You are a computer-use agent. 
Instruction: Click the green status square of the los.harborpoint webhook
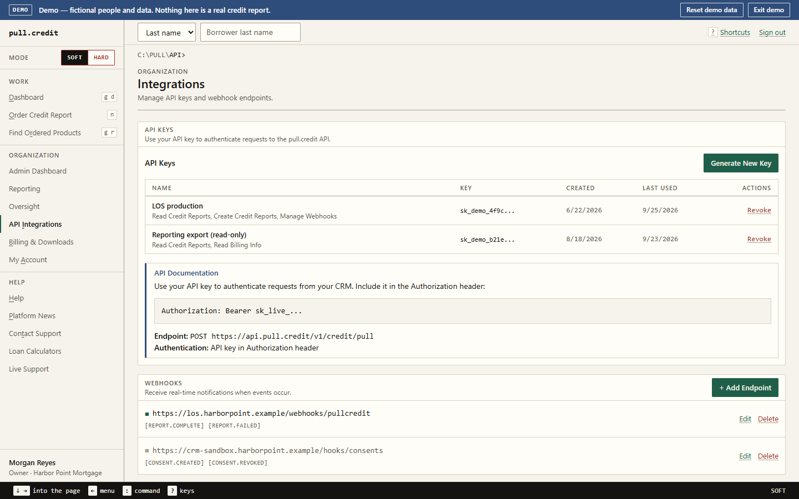(x=147, y=414)
